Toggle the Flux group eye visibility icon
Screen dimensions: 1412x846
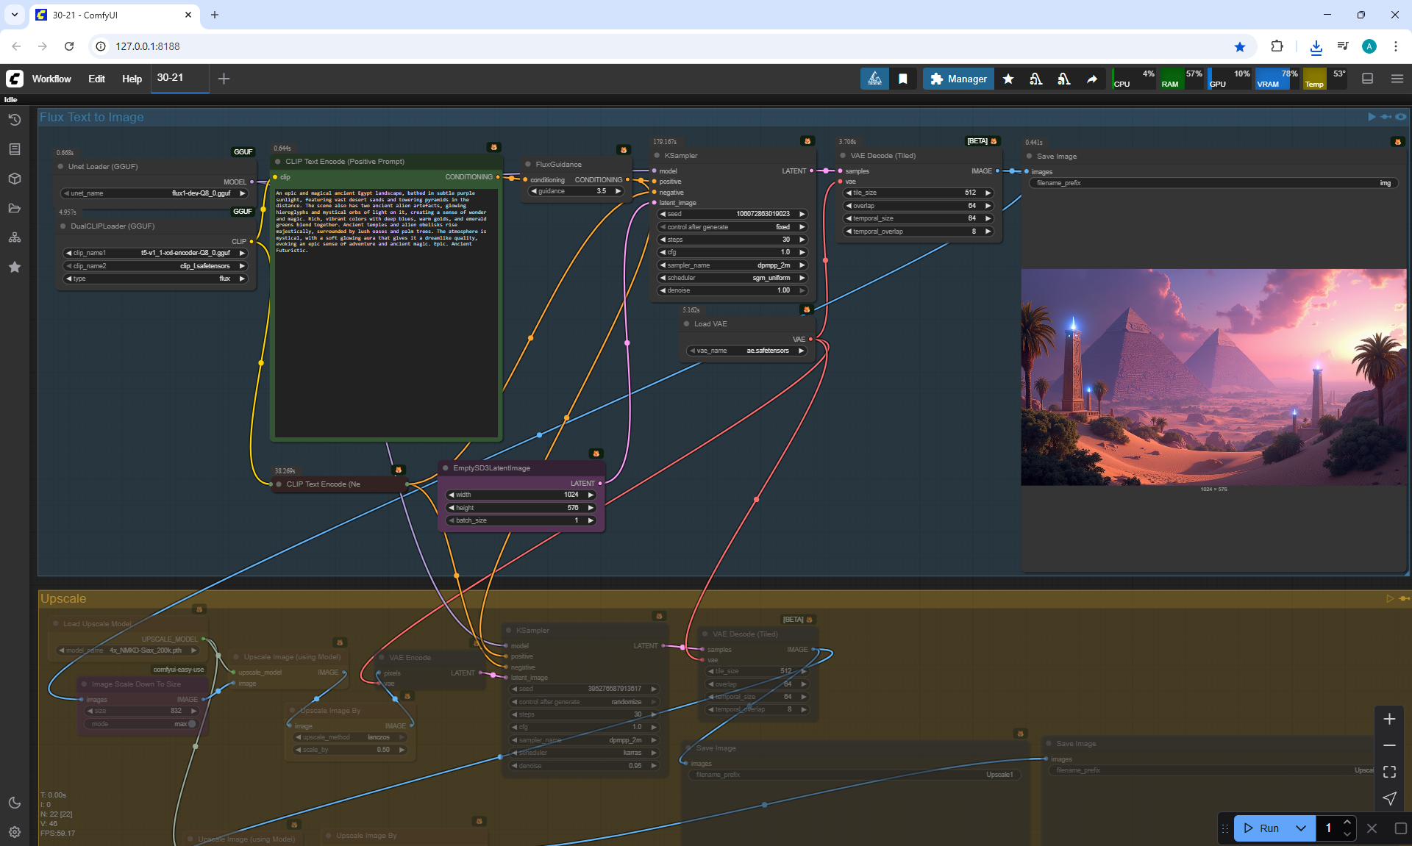point(1401,117)
